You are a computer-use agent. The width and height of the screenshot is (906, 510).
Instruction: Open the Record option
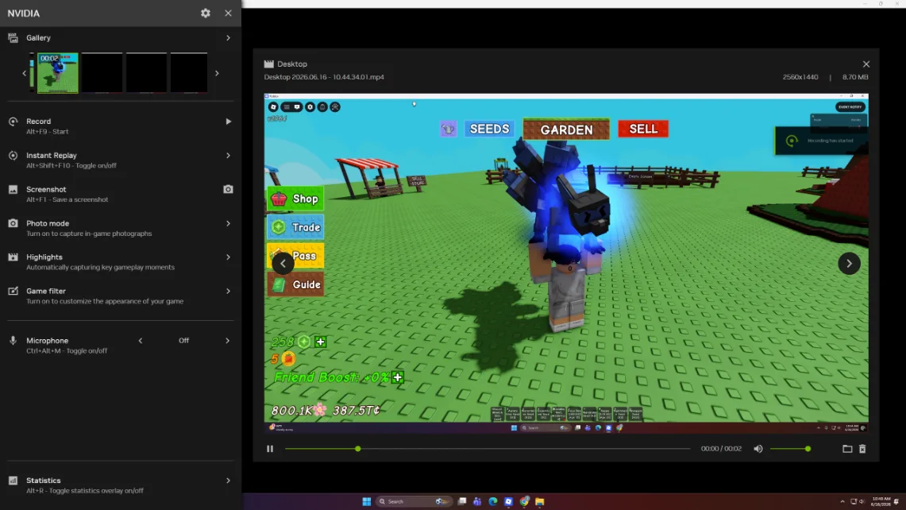(121, 126)
